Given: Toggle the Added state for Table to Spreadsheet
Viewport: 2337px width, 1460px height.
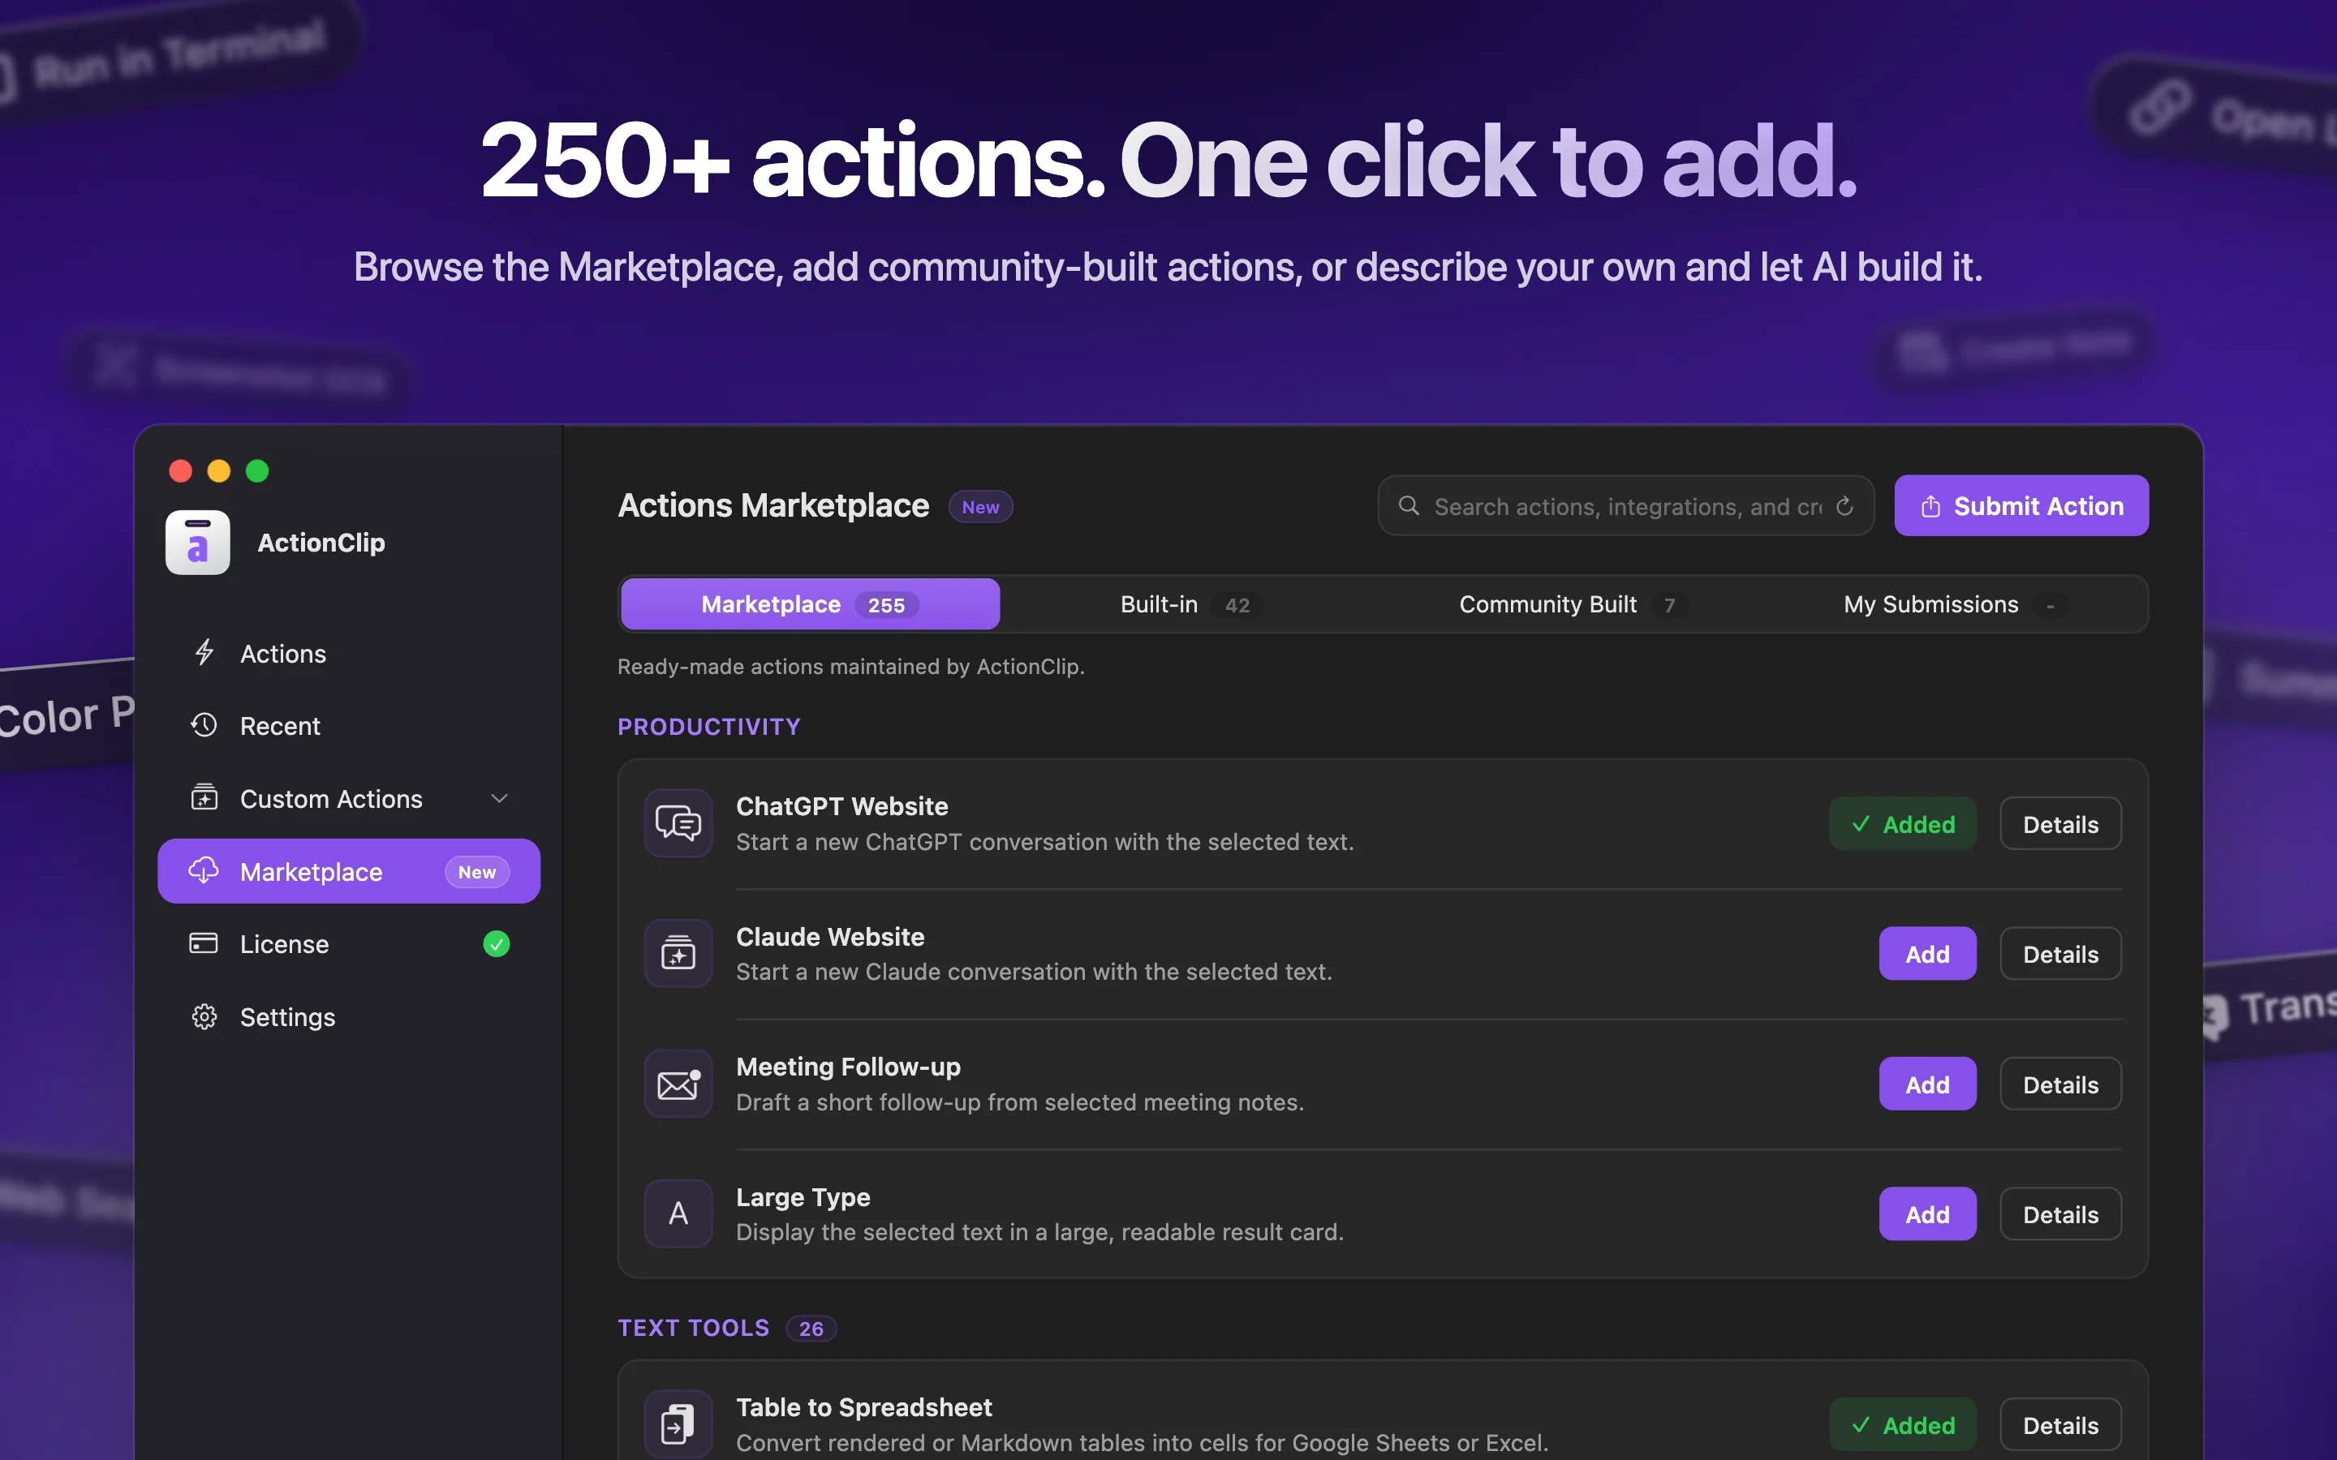Looking at the screenshot, I should (x=1902, y=1425).
